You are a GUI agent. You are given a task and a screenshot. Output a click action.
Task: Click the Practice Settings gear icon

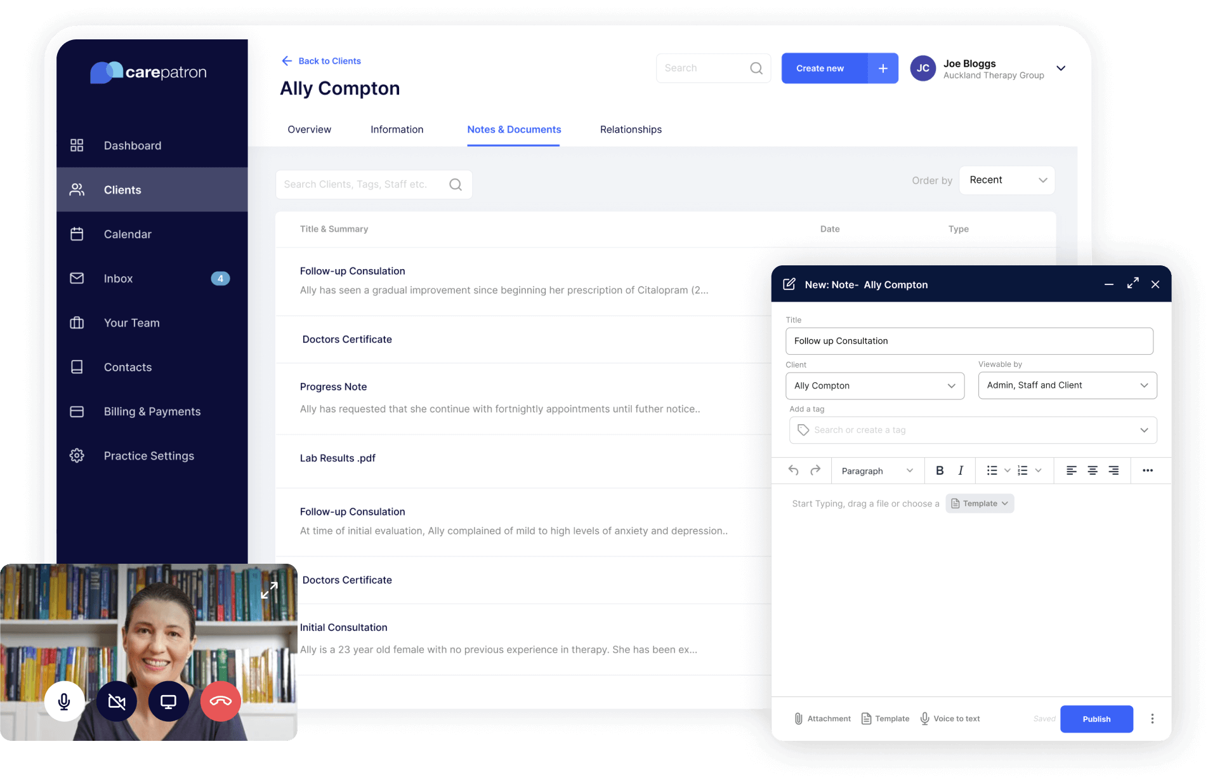point(77,456)
